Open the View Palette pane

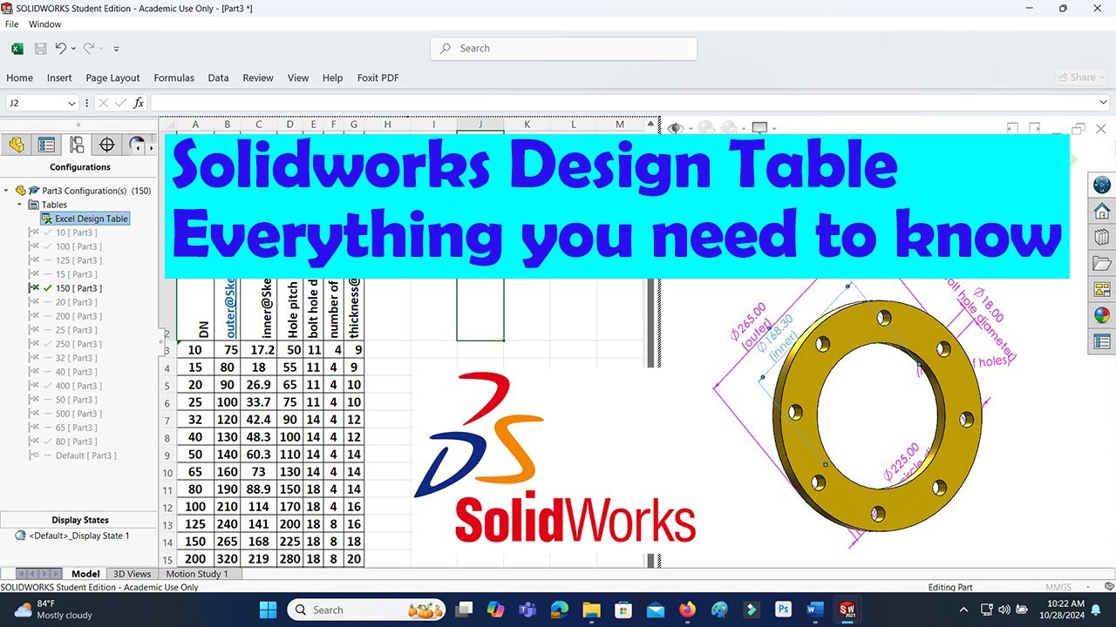coord(1102,289)
